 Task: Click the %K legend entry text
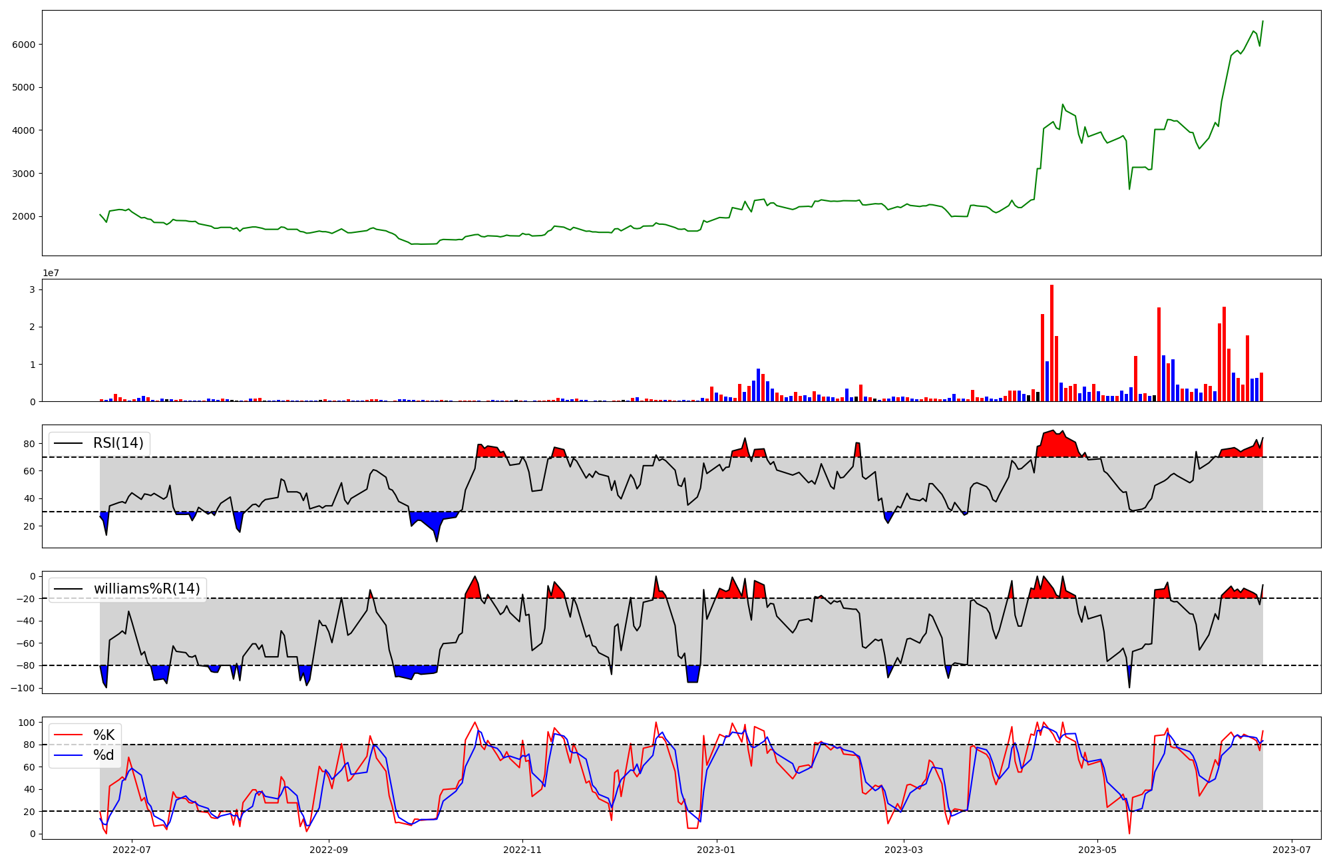104,735
